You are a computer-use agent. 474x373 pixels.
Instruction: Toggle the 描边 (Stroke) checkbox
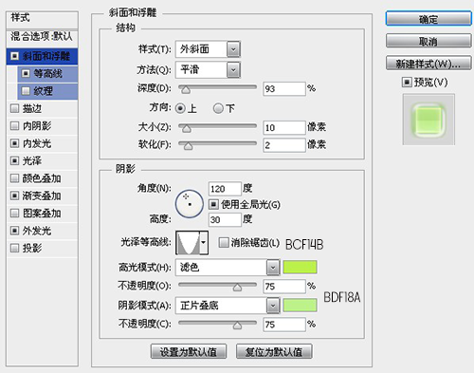point(14,109)
